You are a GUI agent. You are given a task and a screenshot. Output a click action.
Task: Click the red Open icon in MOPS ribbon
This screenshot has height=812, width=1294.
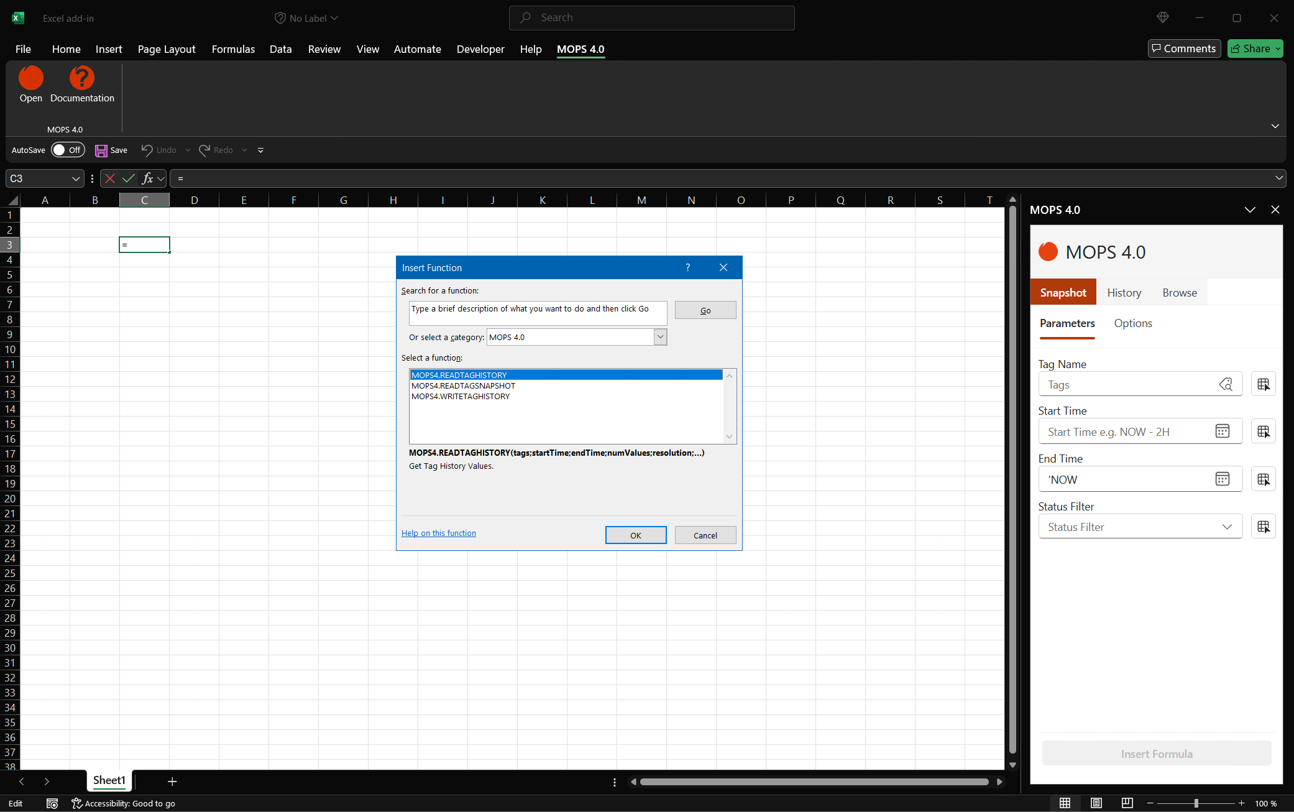(30, 78)
